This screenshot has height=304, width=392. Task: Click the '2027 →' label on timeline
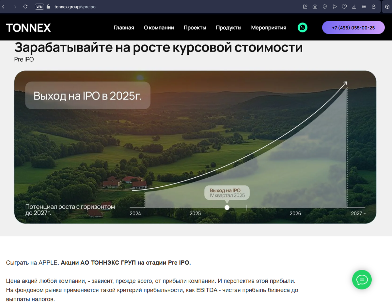358,213
